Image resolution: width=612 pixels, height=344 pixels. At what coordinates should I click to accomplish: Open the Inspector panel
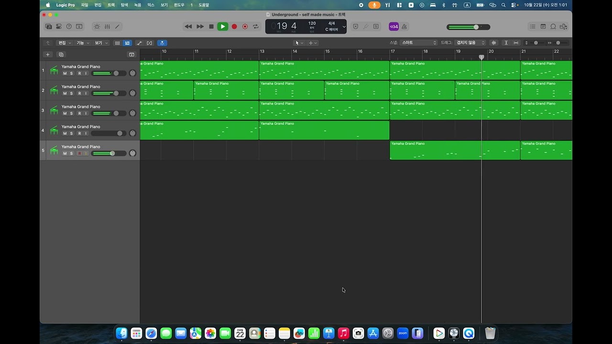pyautogui.click(x=59, y=27)
